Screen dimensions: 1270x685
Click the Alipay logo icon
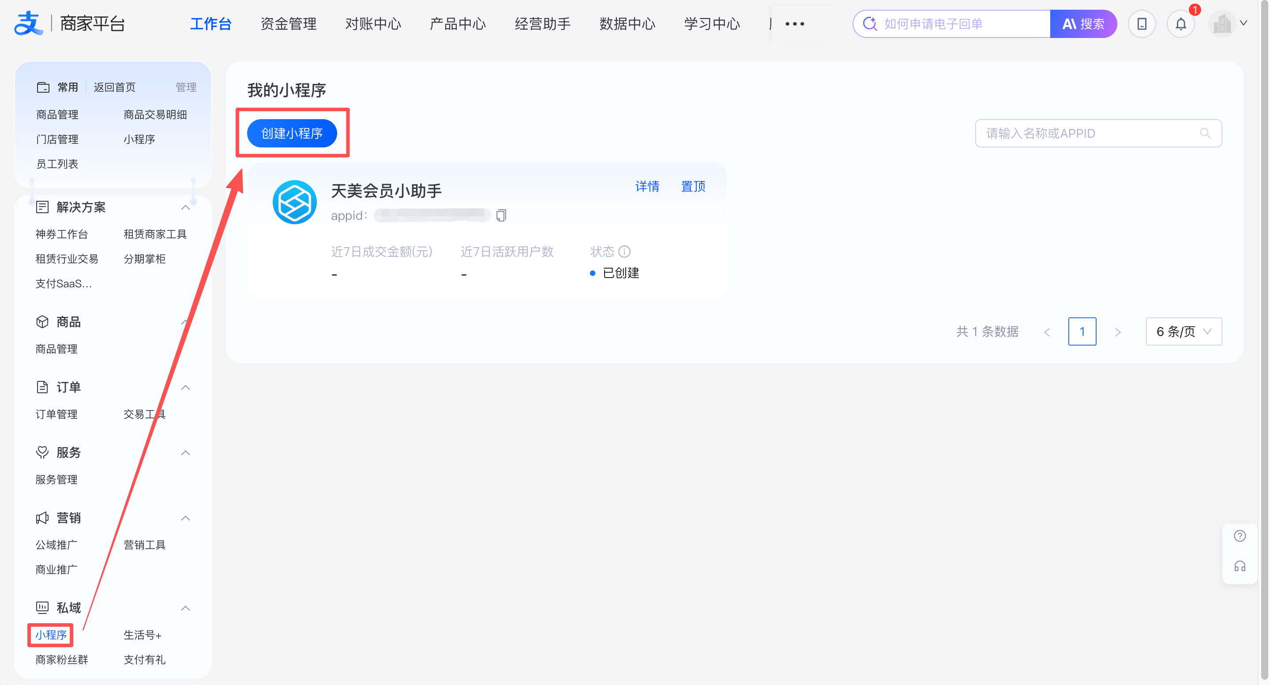tap(29, 23)
